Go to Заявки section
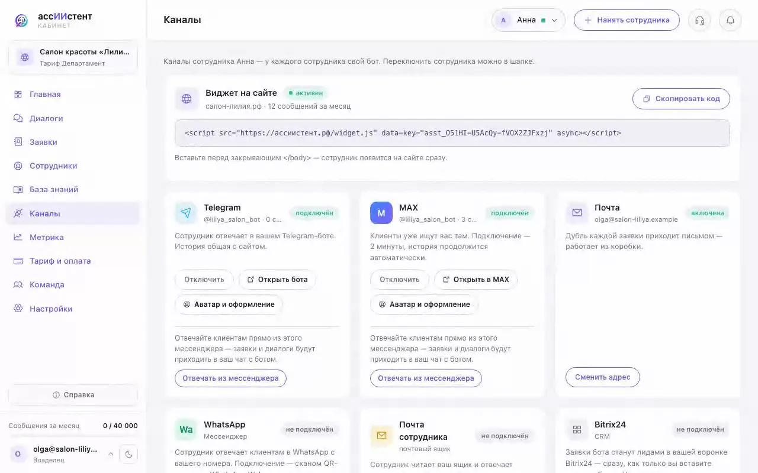The height and width of the screenshot is (473, 758). (x=72, y=142)
